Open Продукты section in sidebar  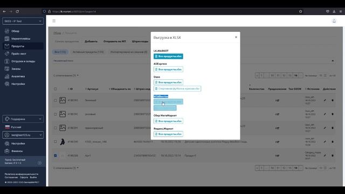pyautogui.click(x=23, y=46)
